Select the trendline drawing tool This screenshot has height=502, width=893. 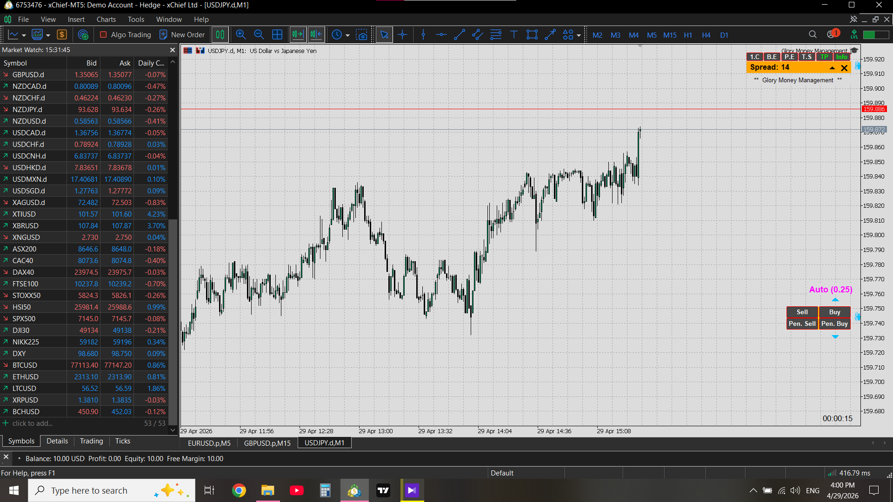click(460, 35)
